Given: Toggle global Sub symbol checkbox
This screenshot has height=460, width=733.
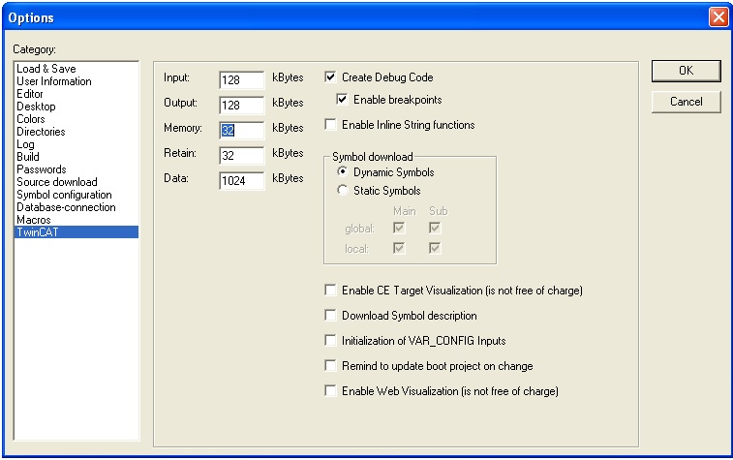Looking at the screenshot, I should click(435, 229).
